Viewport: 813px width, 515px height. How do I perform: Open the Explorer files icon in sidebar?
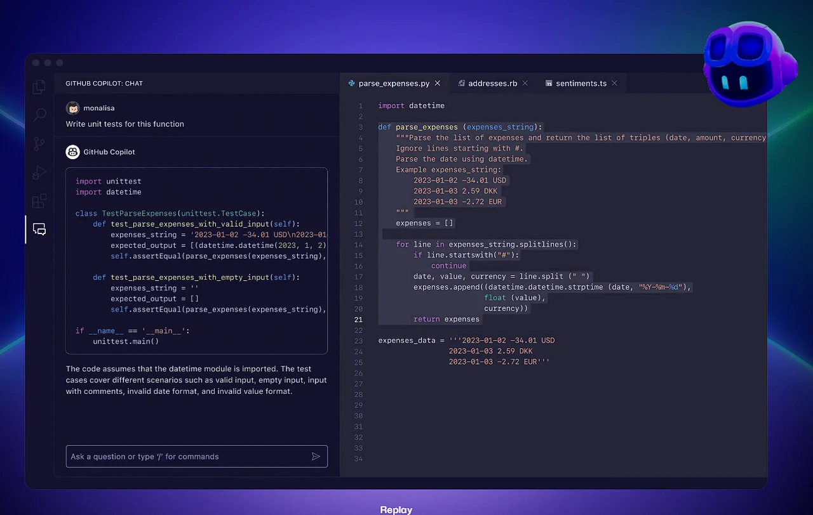pyautogui.click(x=39, y=86)
